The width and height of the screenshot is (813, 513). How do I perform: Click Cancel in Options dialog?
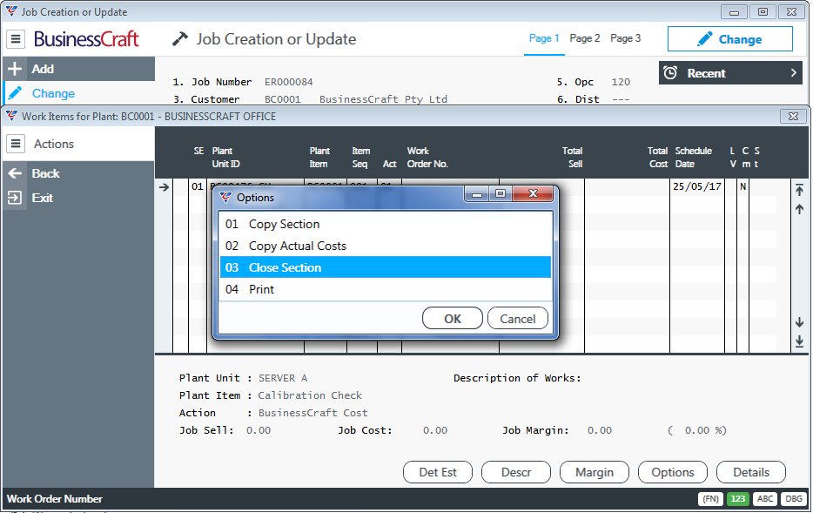[x=517, y=319]
